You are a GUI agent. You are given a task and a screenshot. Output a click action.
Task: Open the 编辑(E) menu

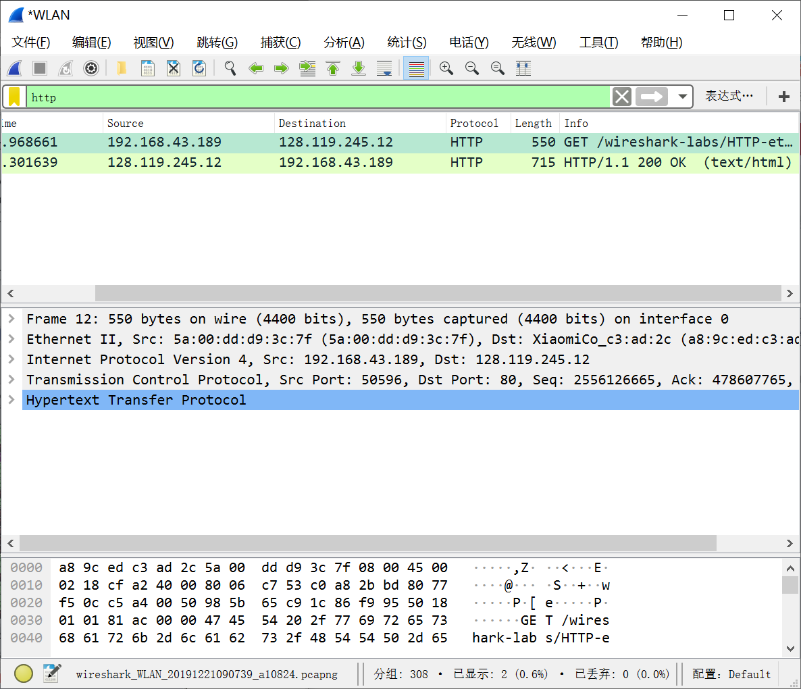pyautogui.click(x=91, y=43)
